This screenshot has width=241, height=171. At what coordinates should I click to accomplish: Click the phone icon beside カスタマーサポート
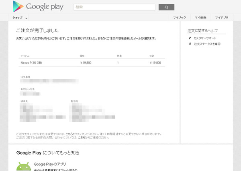pyautogui.click(x=190, y=38)
